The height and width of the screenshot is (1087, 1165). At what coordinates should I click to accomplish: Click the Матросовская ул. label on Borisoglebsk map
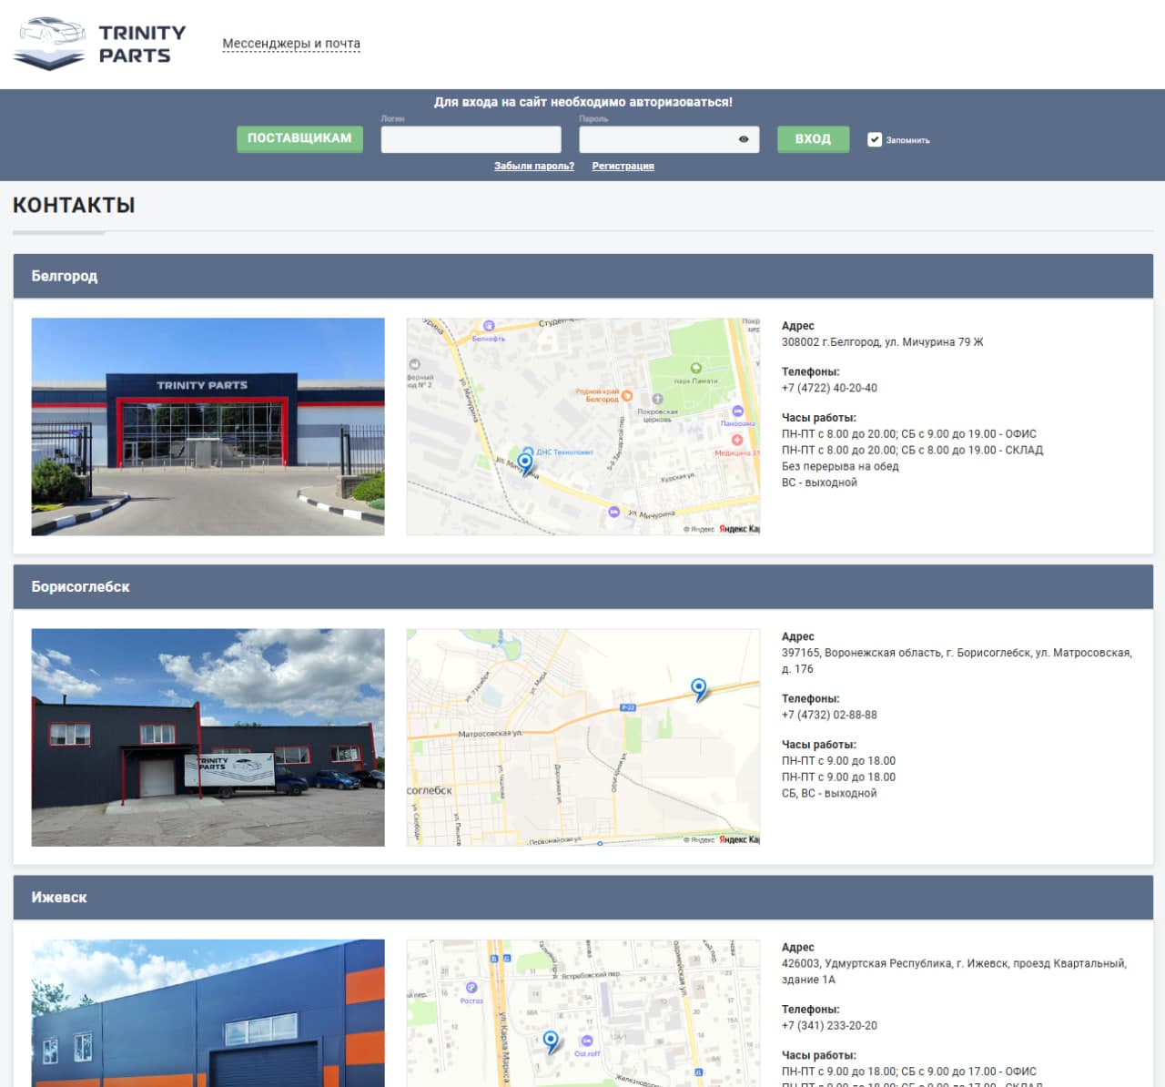(x=490, y=733)
